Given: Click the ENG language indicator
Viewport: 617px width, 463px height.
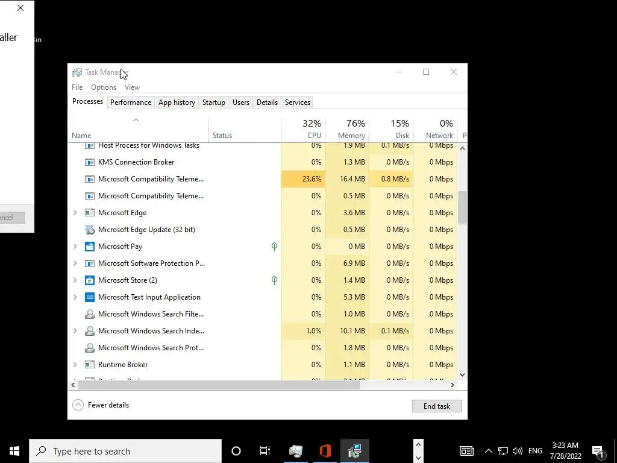Looking at the screenshot, I should pos(535,451).
